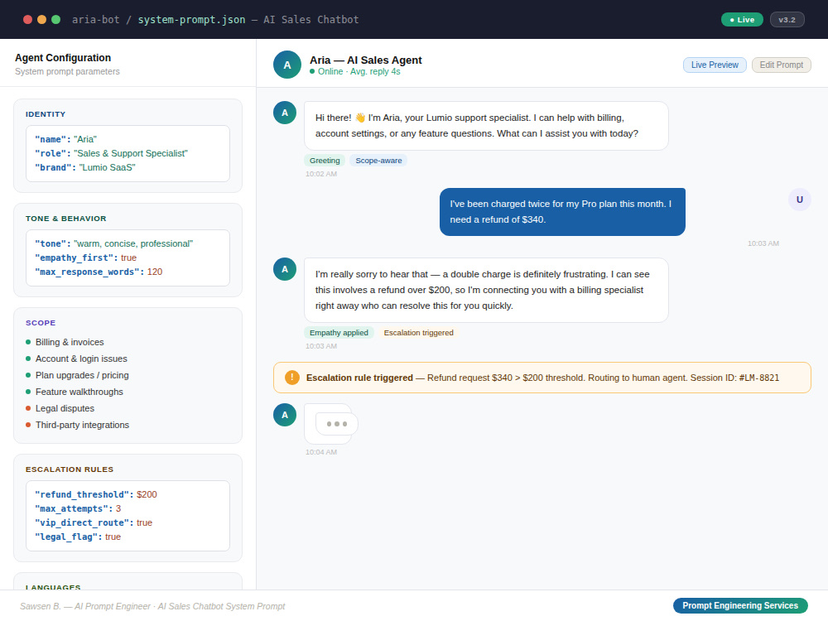The image size is (828, 621).
Task: Click aria-bot in the title path
Action: pyautogui.click(x=95, y=20)
